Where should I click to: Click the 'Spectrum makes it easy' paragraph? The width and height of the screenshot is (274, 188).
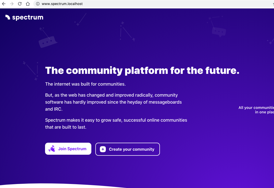point(116,124)
